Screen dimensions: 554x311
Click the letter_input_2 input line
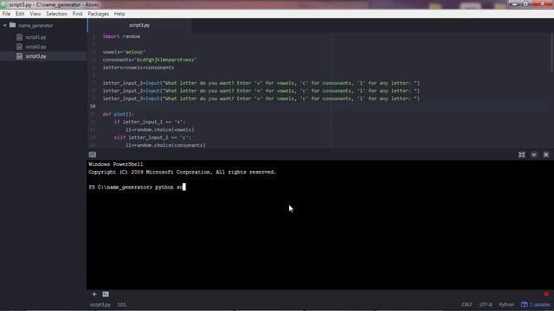coord(261,91)
